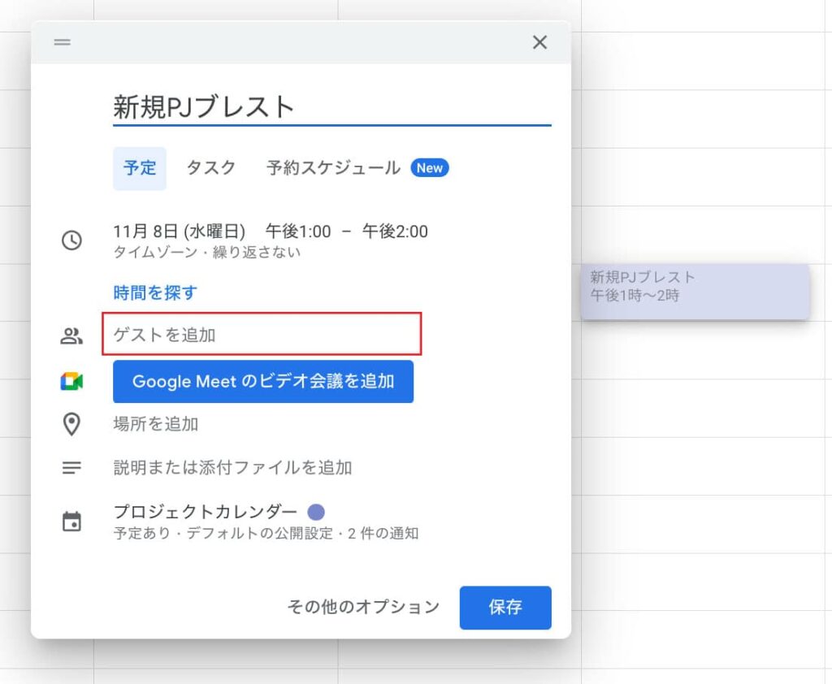The width and height of the screenshot is (832, 684).
Task: Switch to the 予定 tab
Action: (140, 168)
